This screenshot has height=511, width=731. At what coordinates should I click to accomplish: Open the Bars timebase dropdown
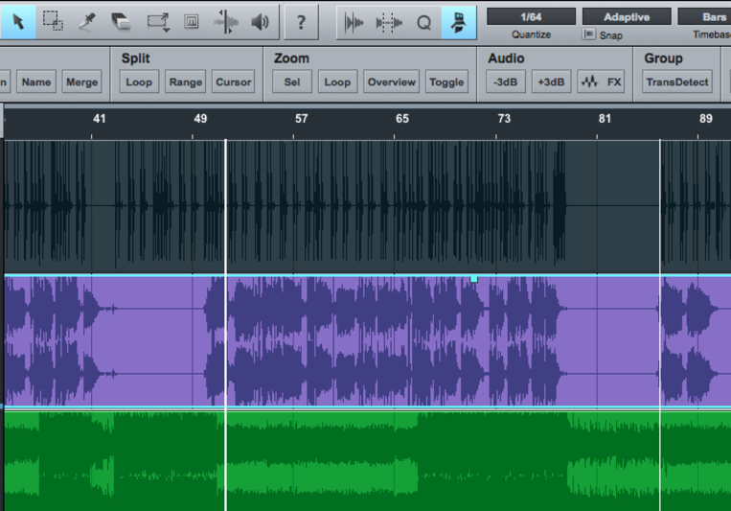click(x=704, y=17)
